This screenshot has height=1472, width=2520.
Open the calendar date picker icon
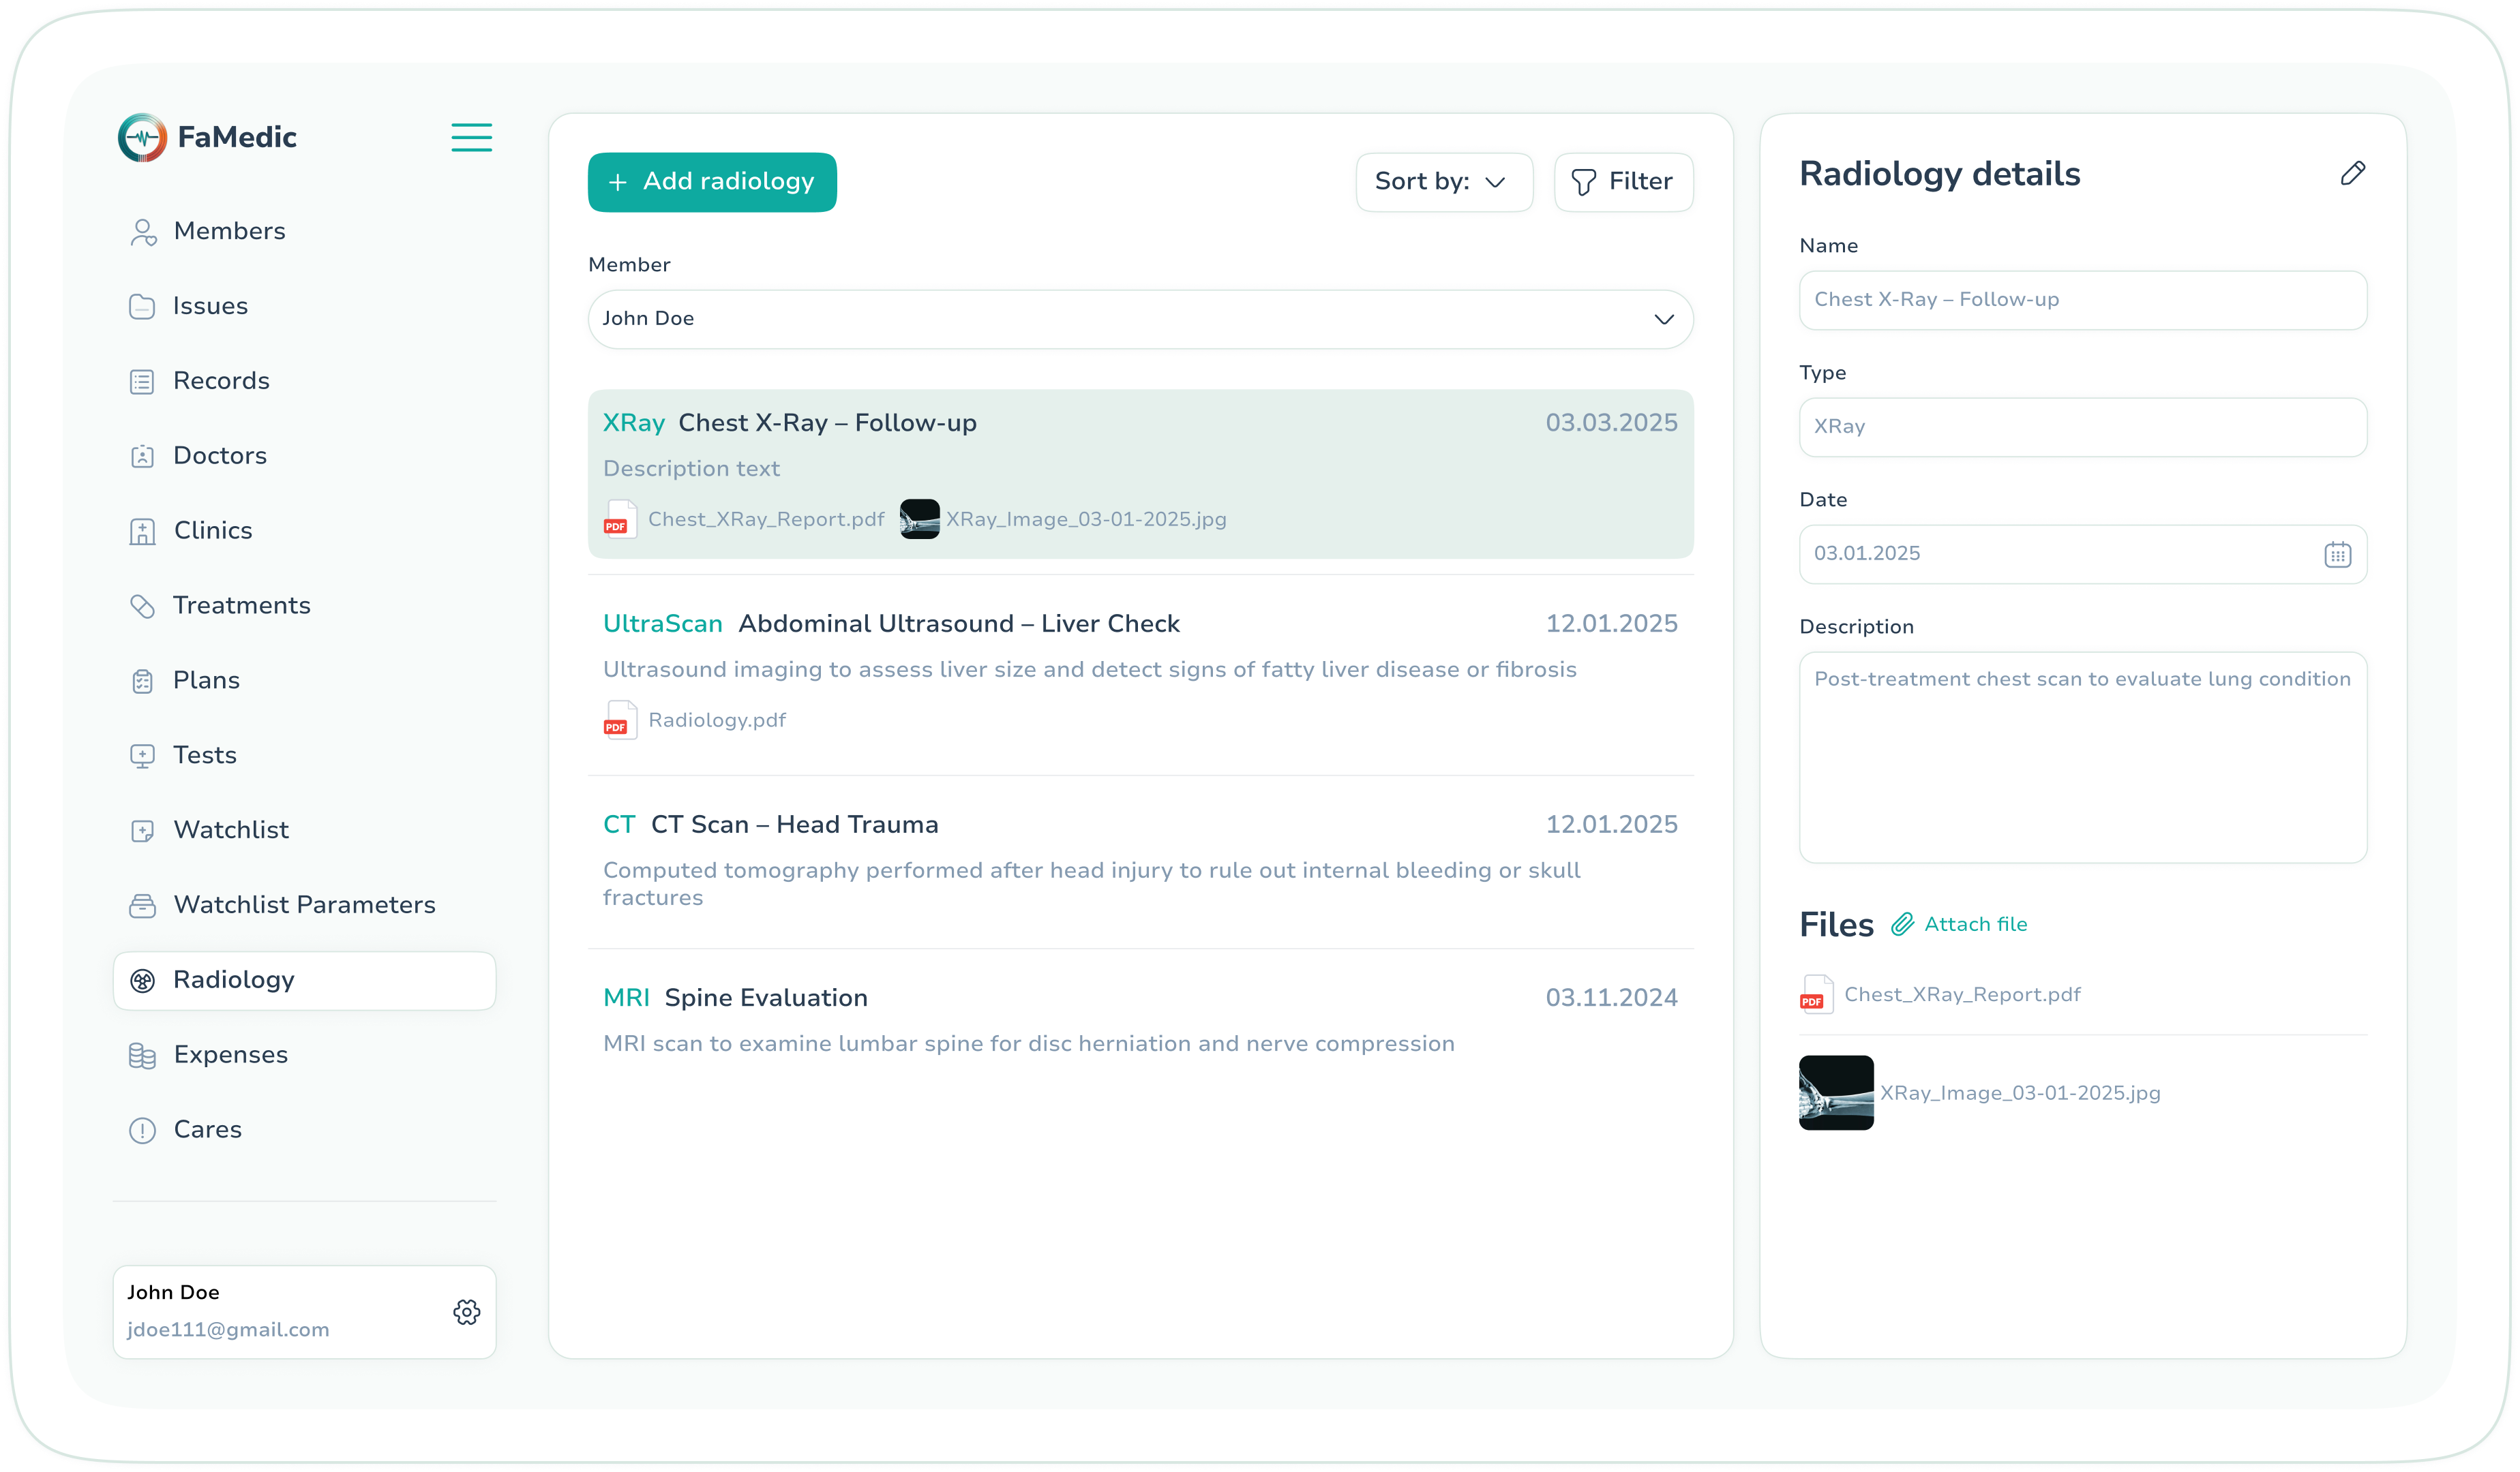point(2337,555)
